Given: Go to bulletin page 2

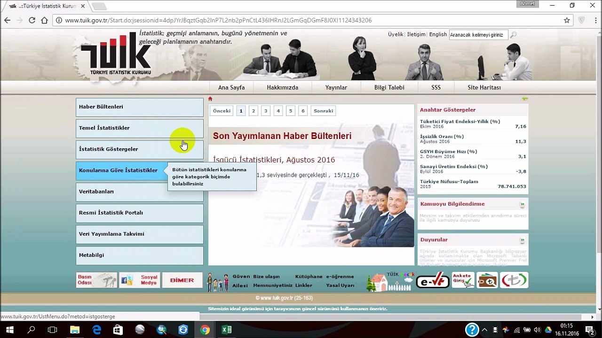Looking at the screenshot, I should click(253, 111).
